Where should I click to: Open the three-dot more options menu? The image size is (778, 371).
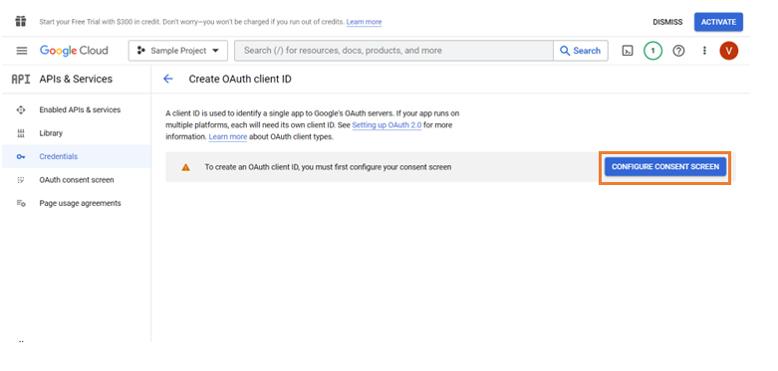point(704,51)
